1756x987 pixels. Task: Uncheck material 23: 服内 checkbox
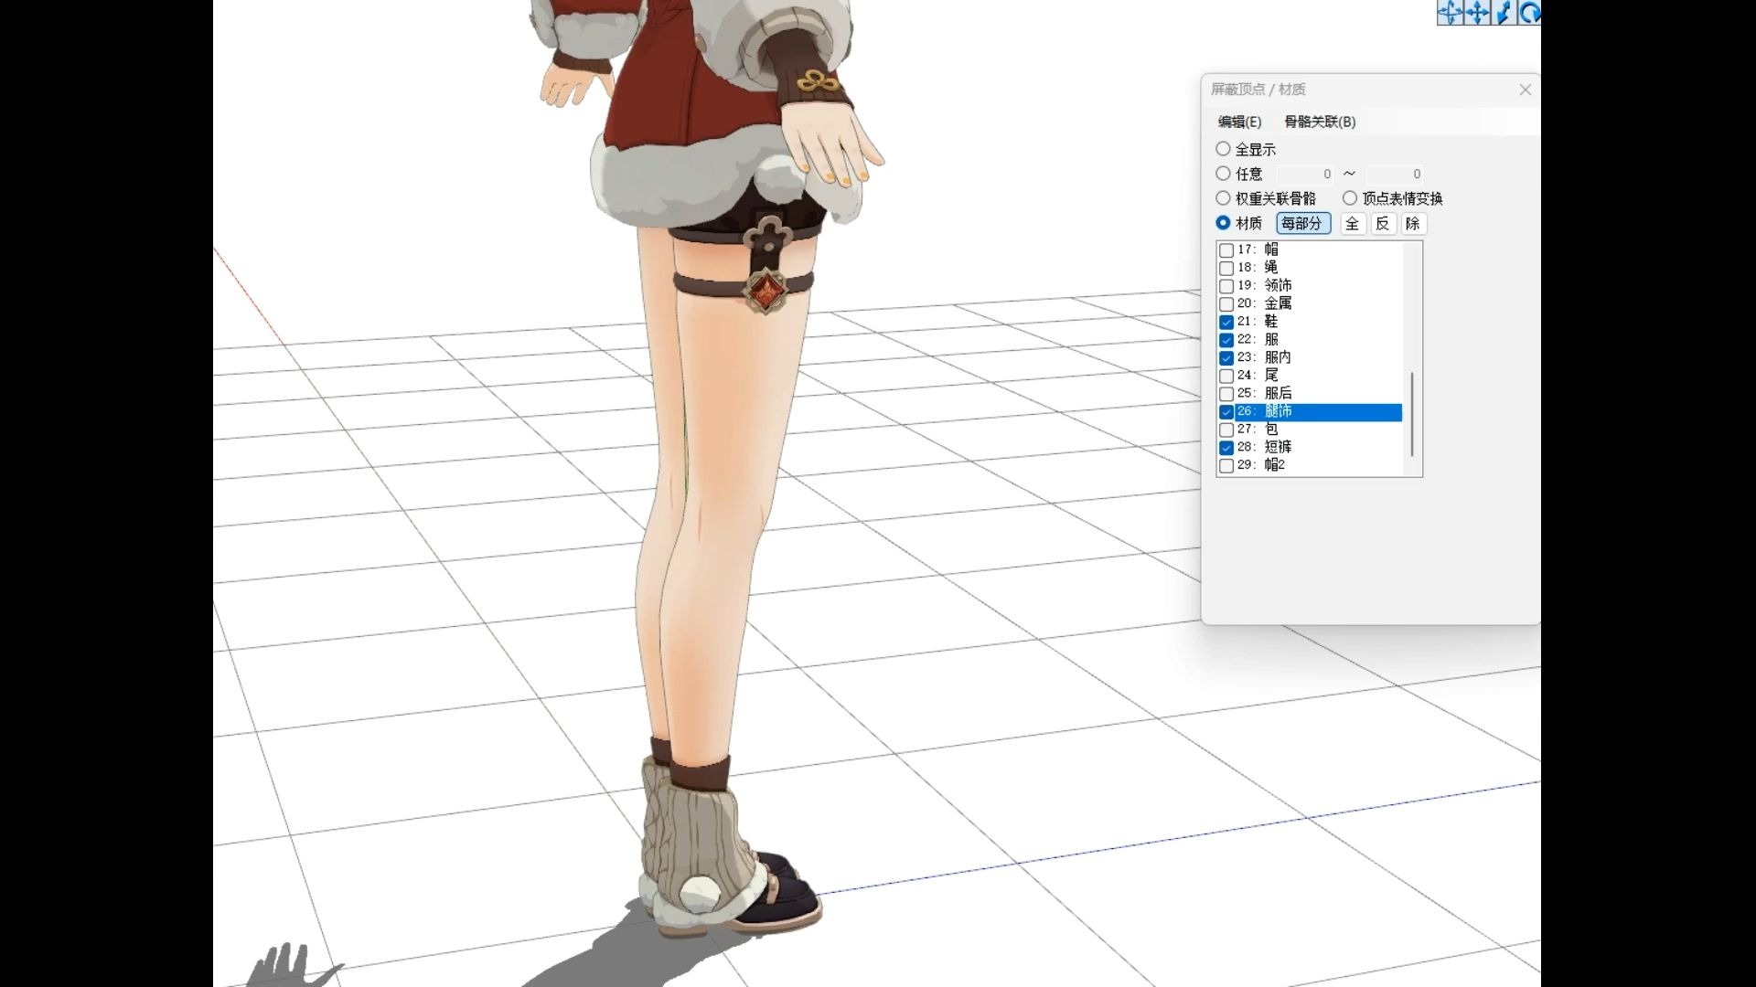click(x=1226, y=357)
